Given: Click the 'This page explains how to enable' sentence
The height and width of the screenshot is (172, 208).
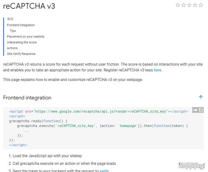Looking at the screenshot, I should click(73, 80).
